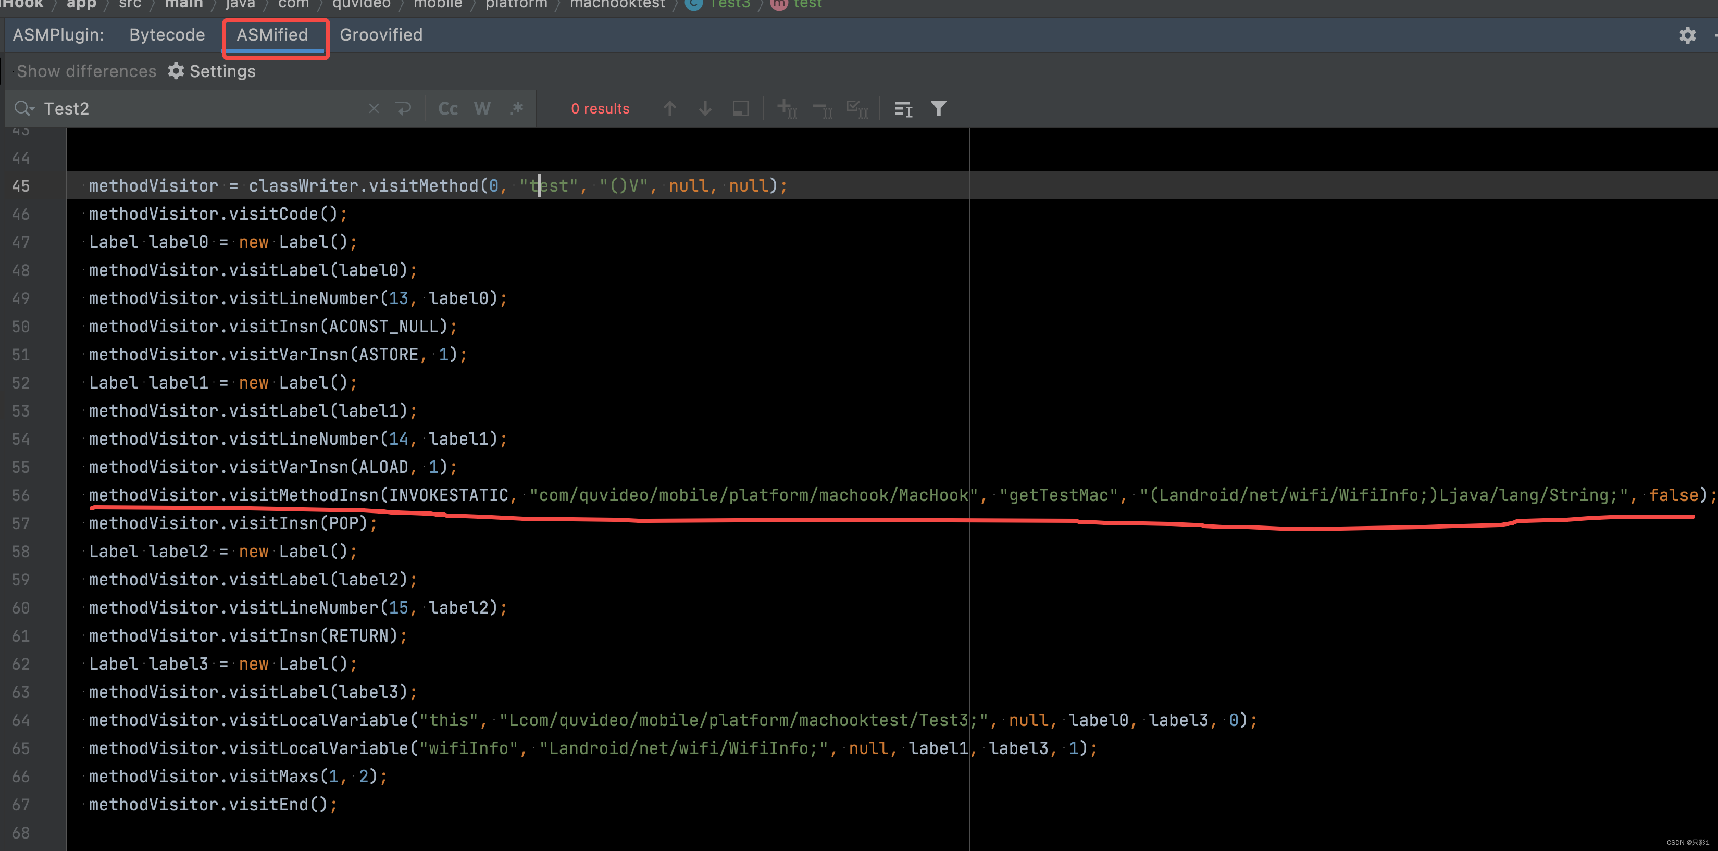Click add selection for next occurrence icon
This screenshot has width=1718, height=851.
point(787,109)
